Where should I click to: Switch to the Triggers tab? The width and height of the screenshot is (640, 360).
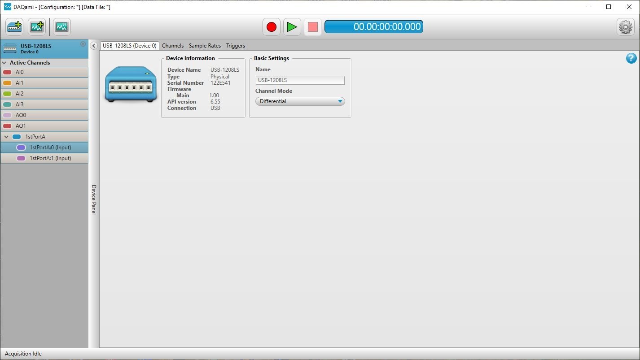(x=236, y=46)
